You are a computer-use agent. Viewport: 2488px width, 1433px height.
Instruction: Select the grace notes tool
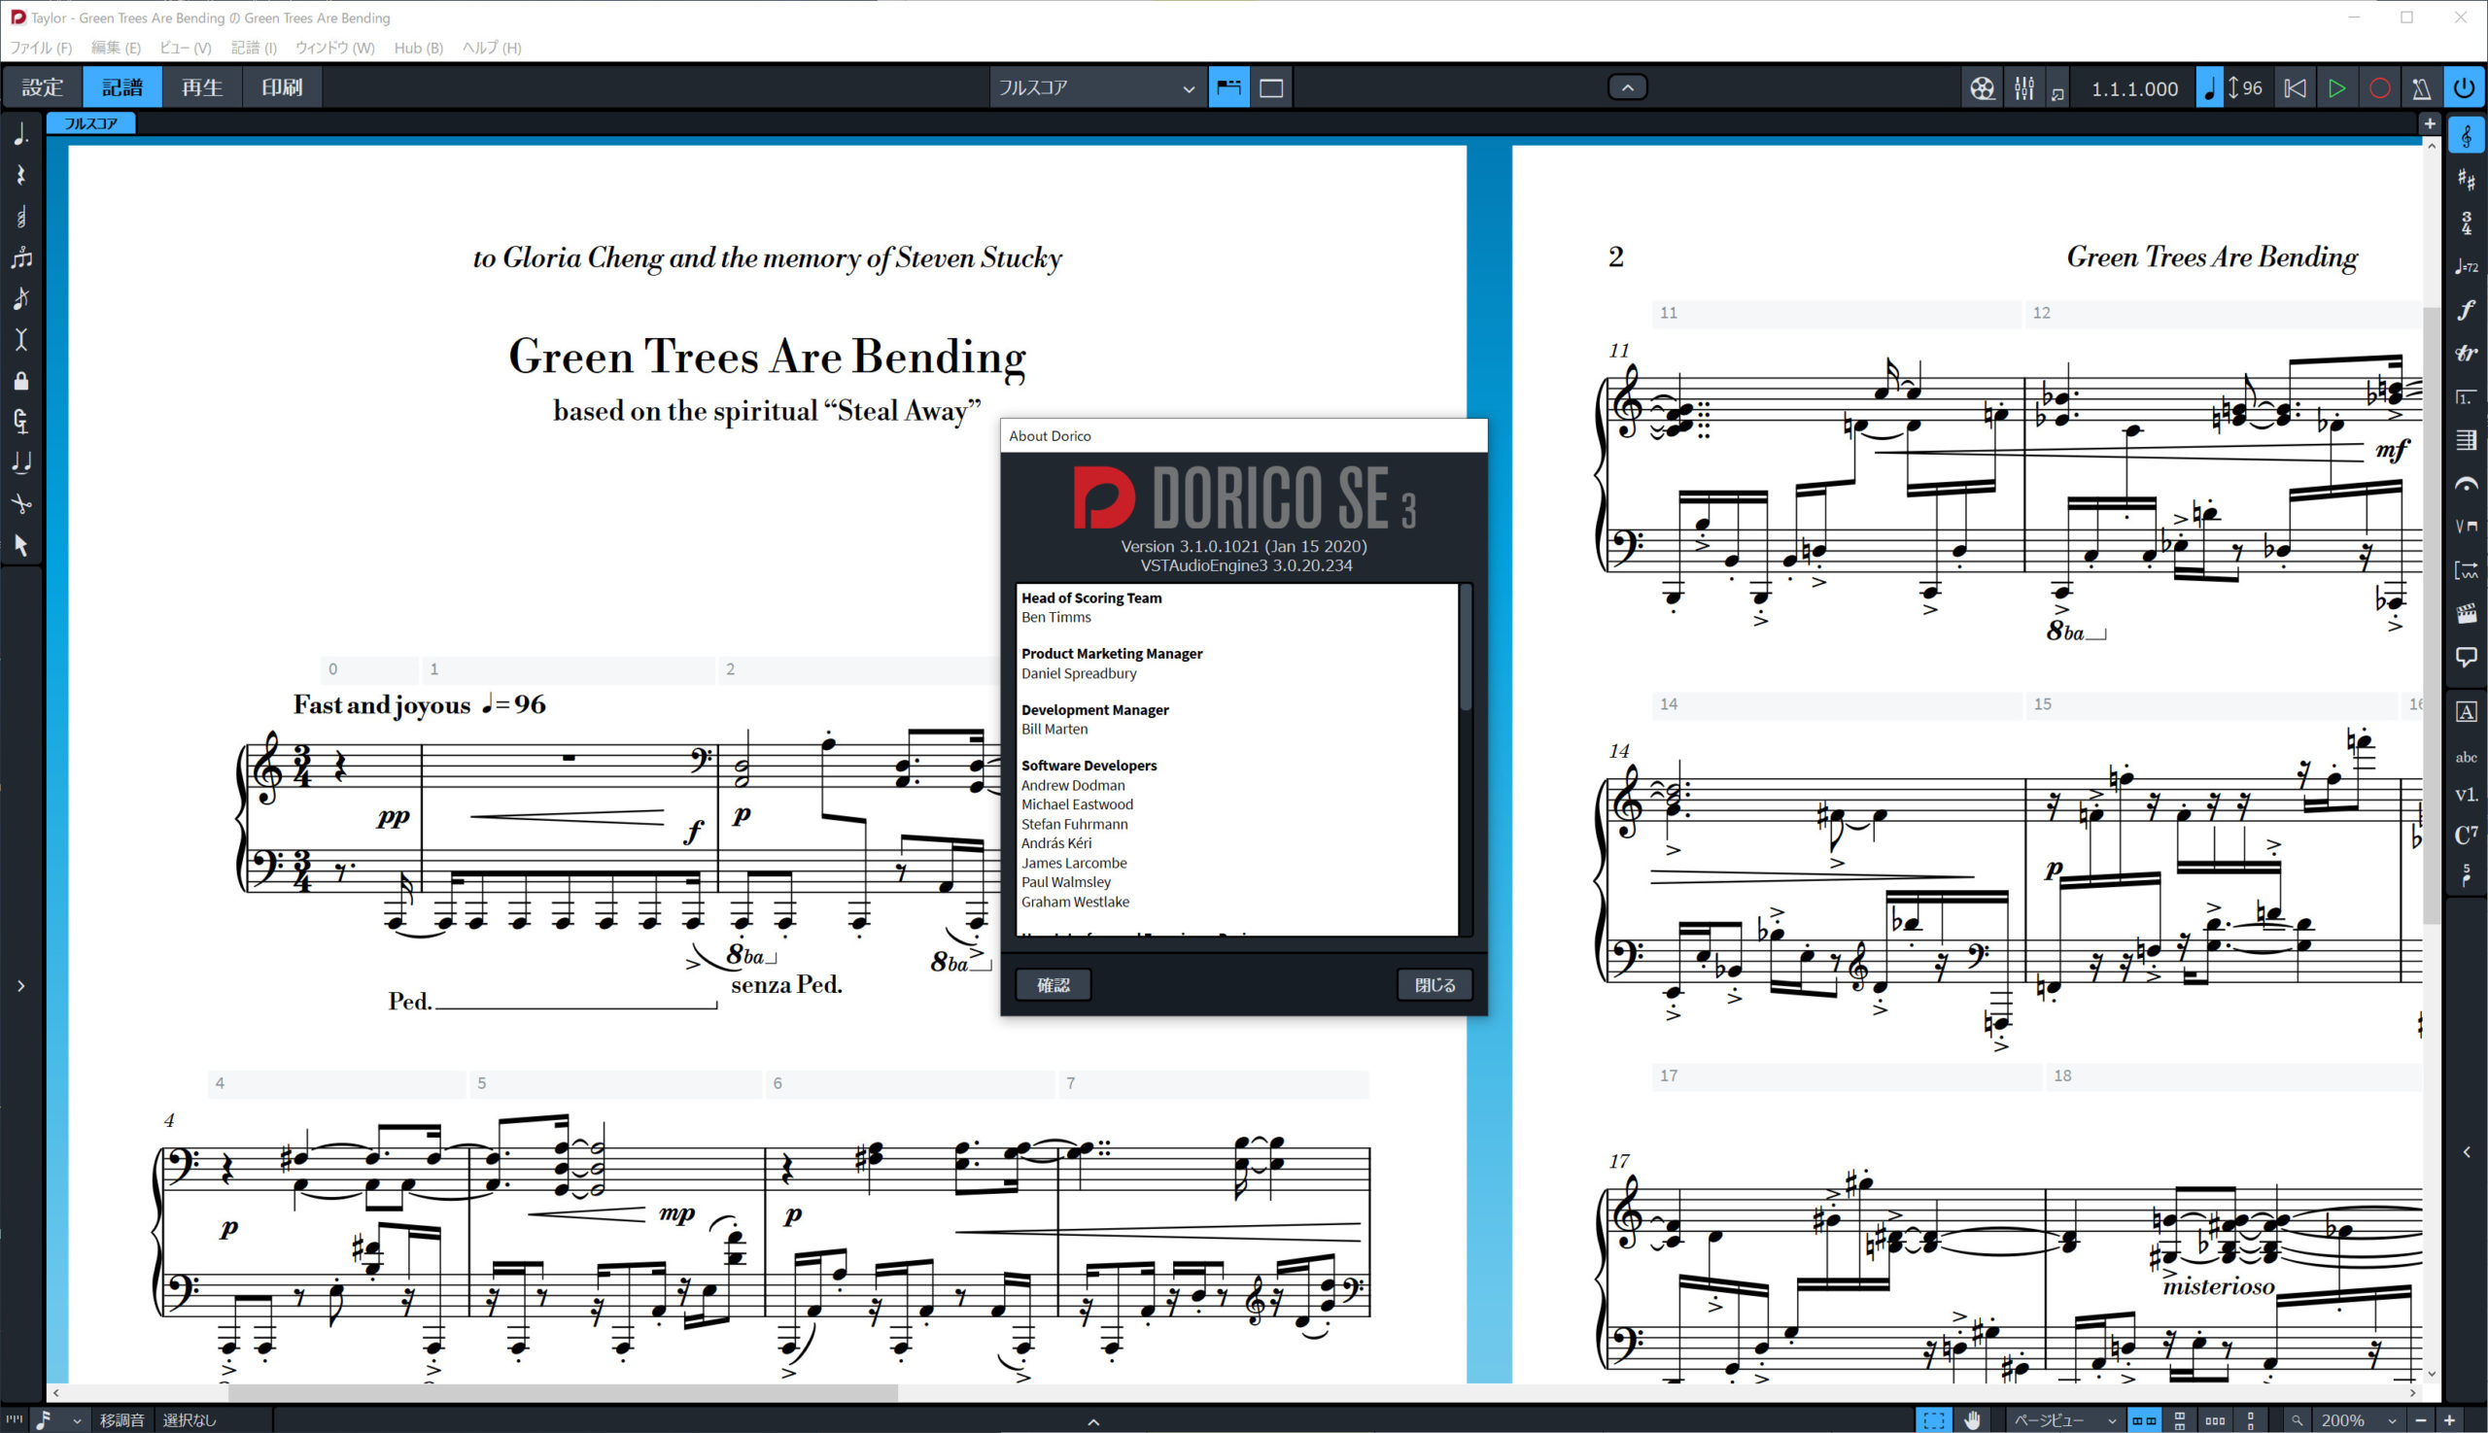20,299
